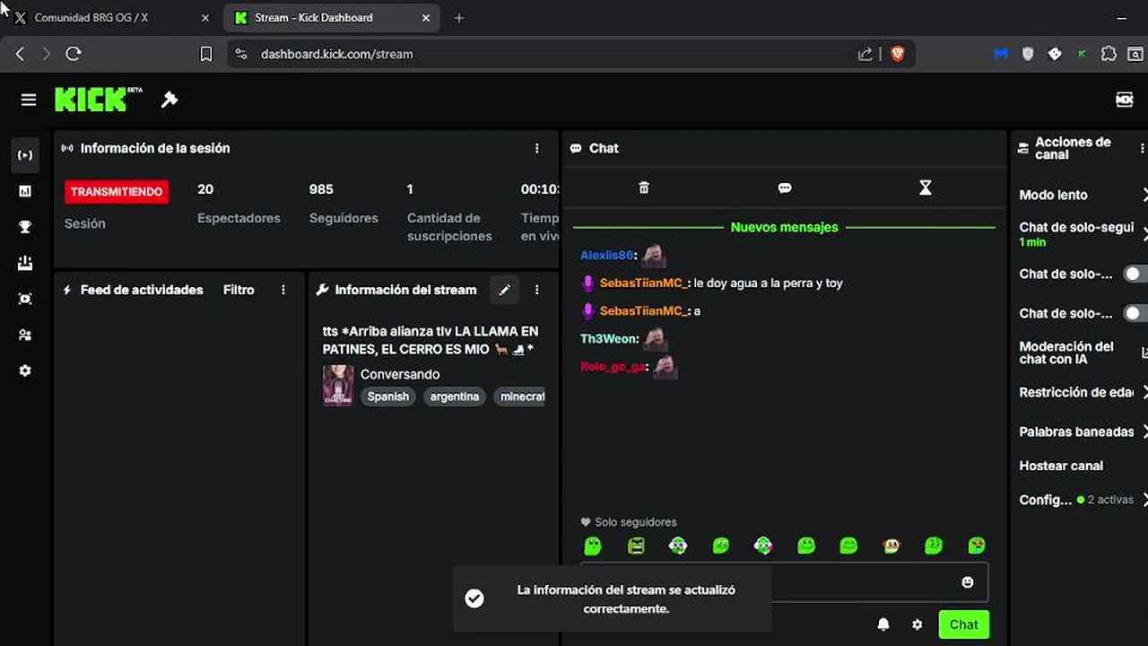Click the chat bubble toolbar icon
This screenshot has height=646, width=1148.
click(x=785, y=188)
